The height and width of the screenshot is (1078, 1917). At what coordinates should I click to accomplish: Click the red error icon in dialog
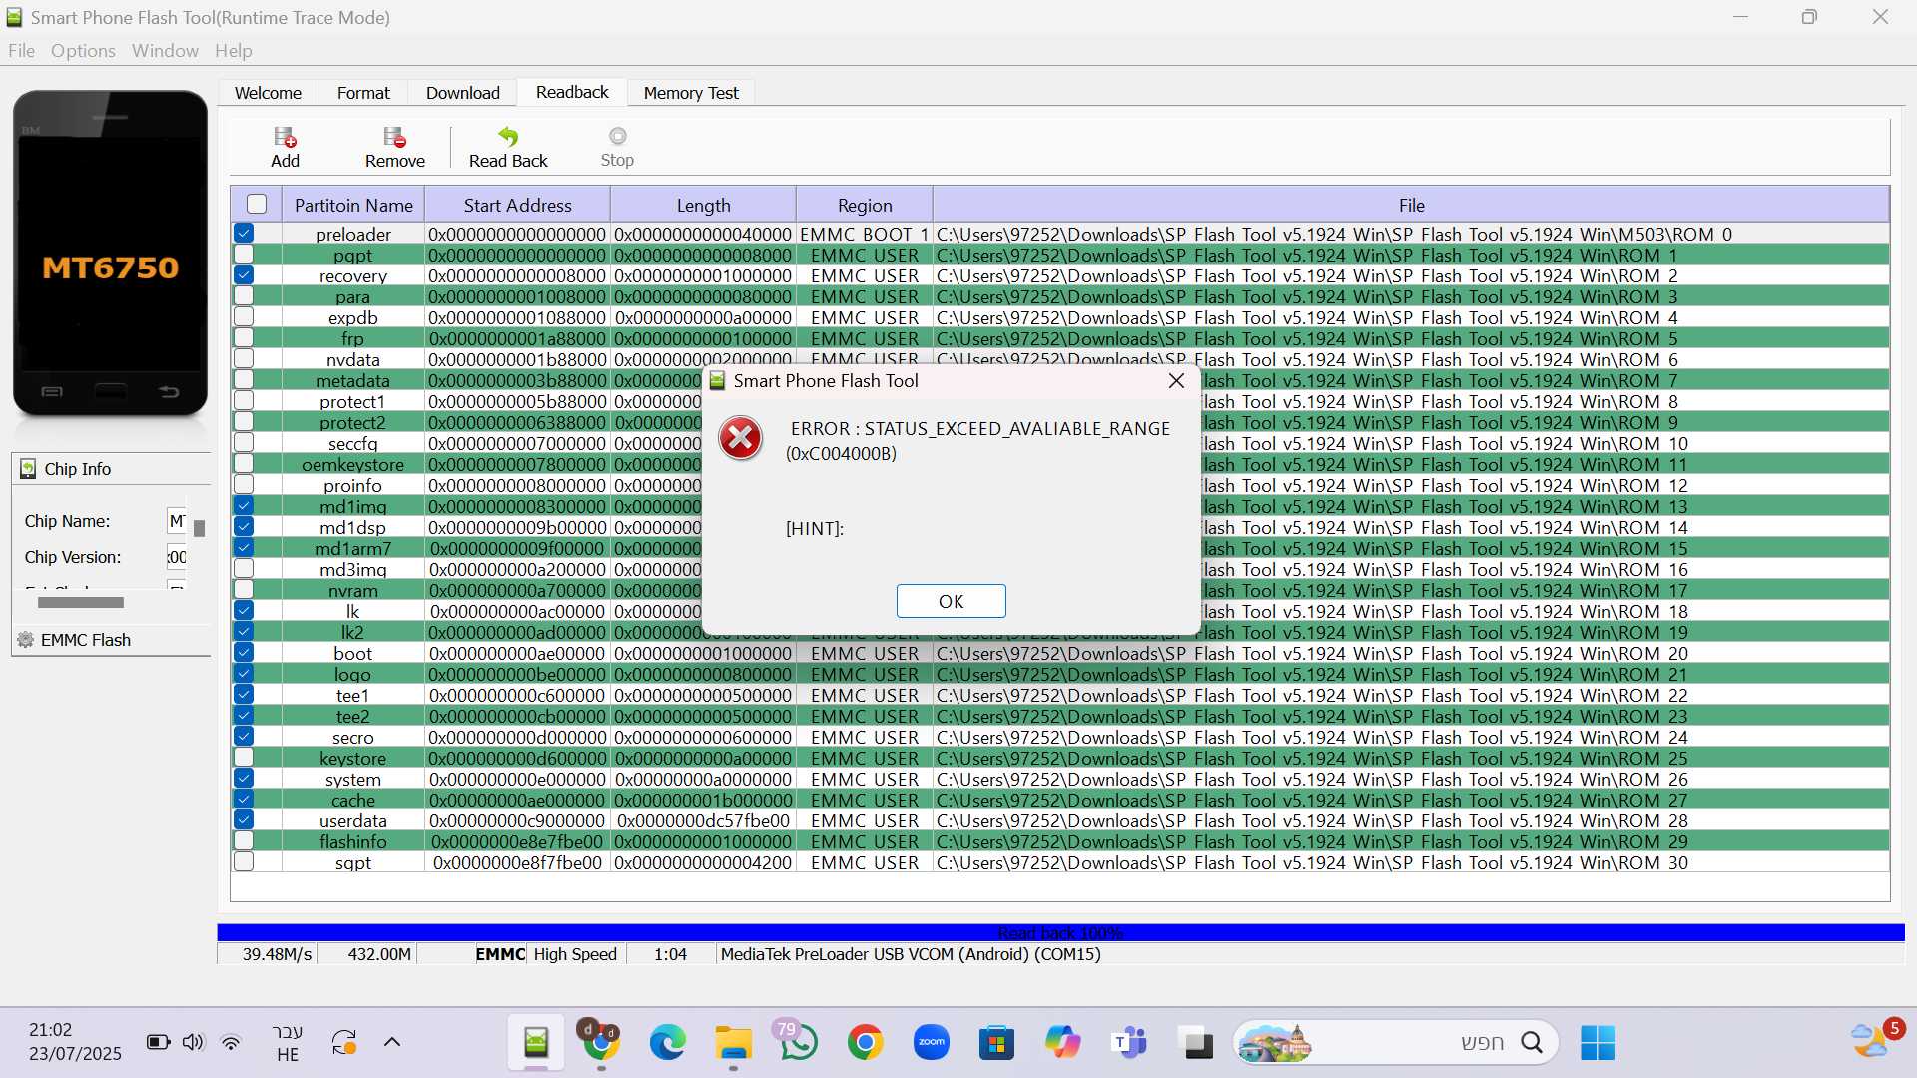(740, 438)
